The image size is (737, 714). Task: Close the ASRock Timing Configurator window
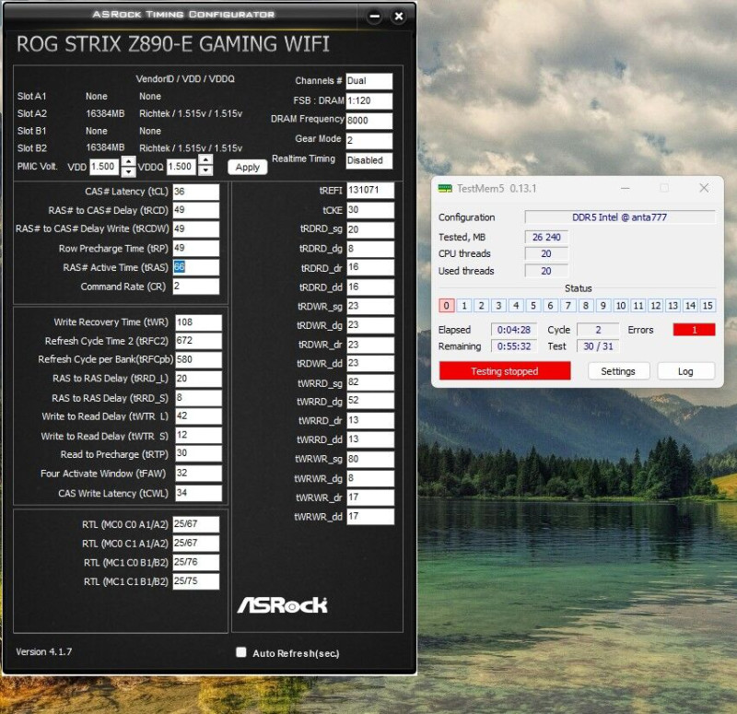(399, 17)
